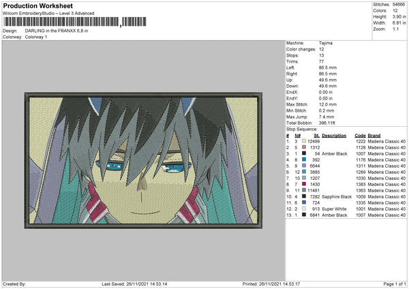409x289 pixels.
Task: Click the 'Stop Sequence:' heading
Action: [x=302, y=130]
